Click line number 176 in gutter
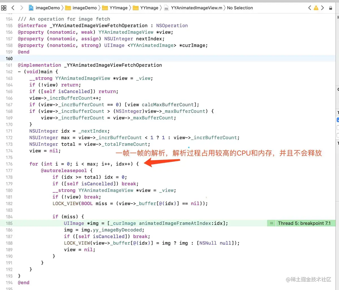 (x=9, y=164)
